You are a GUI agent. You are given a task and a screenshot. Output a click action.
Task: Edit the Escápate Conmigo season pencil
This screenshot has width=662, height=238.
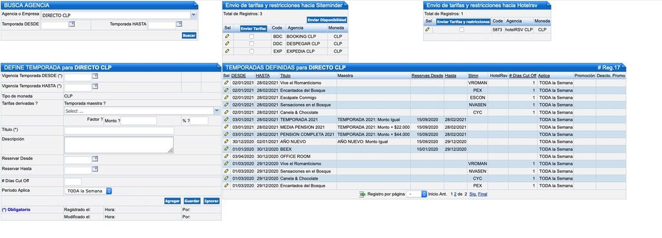[226, 98]
